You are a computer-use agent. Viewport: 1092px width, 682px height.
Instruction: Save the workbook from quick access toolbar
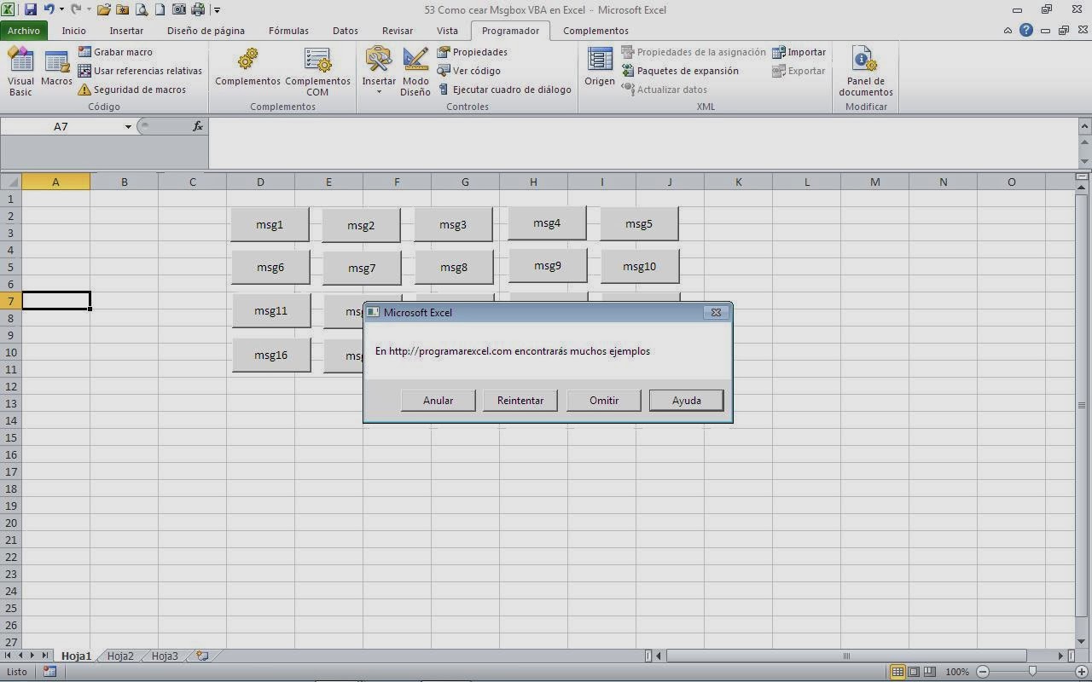[31, 10]
